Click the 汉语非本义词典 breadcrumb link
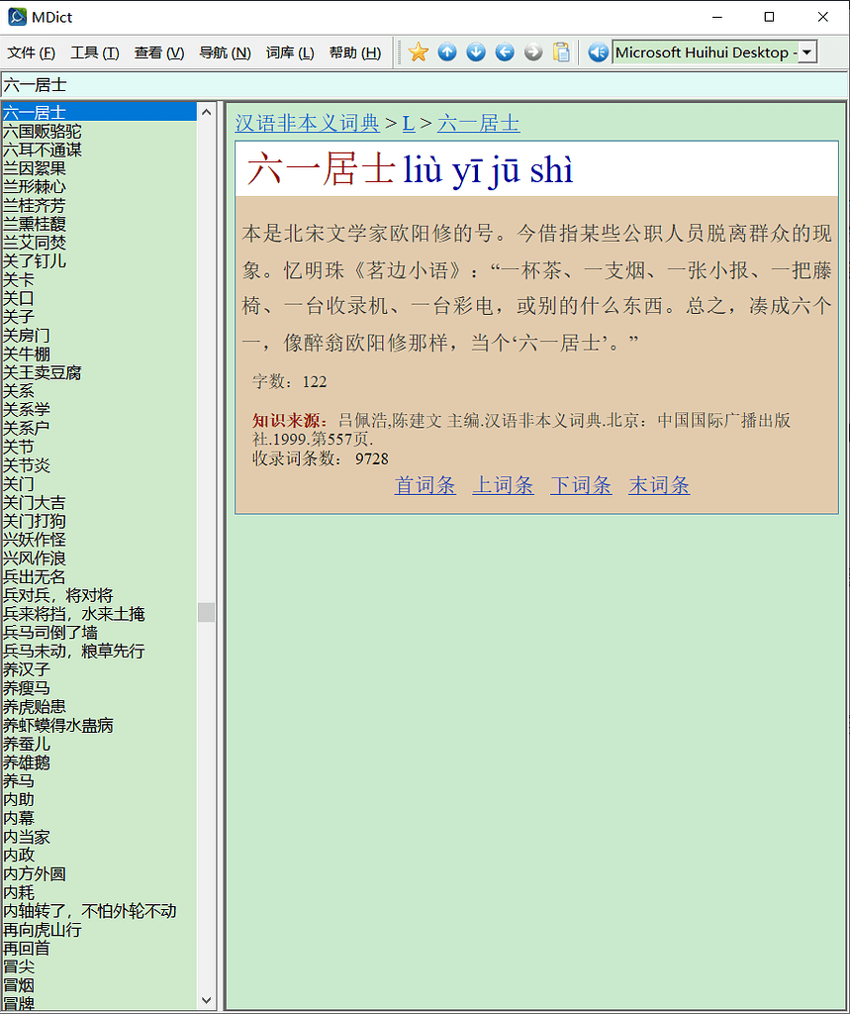Image resolution: width=850 pixels, height=1014 pixels. [x=307, y=124]
